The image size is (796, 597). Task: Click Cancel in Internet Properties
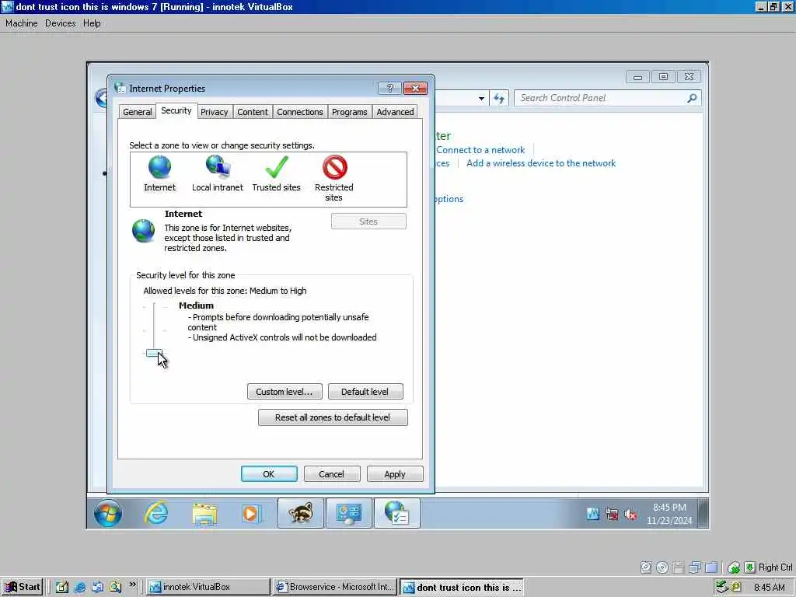[x=331, y=473]
